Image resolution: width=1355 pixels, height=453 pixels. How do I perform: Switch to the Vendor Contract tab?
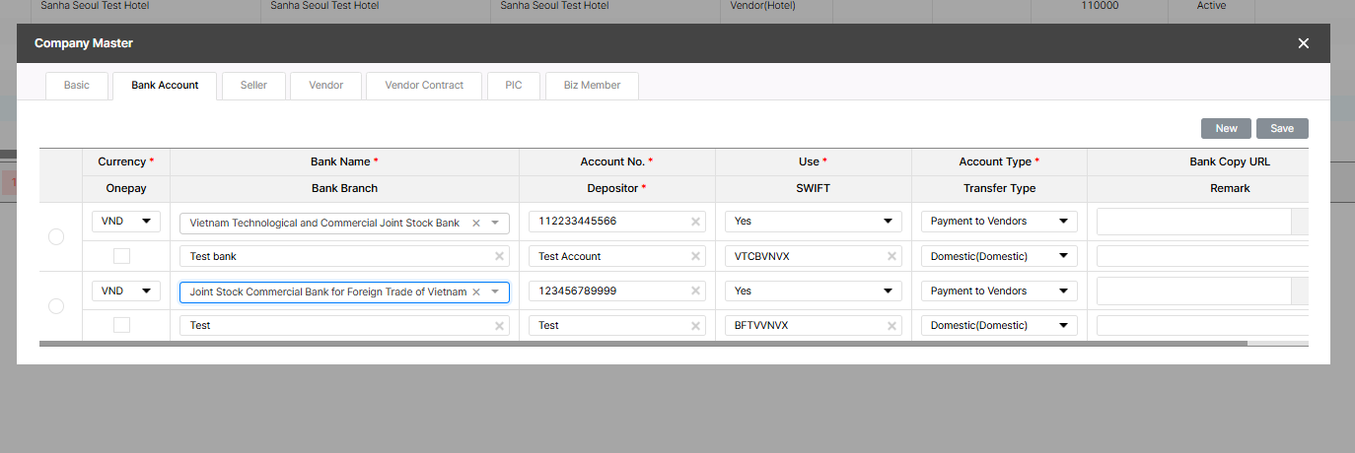click(x=424, y=86)
